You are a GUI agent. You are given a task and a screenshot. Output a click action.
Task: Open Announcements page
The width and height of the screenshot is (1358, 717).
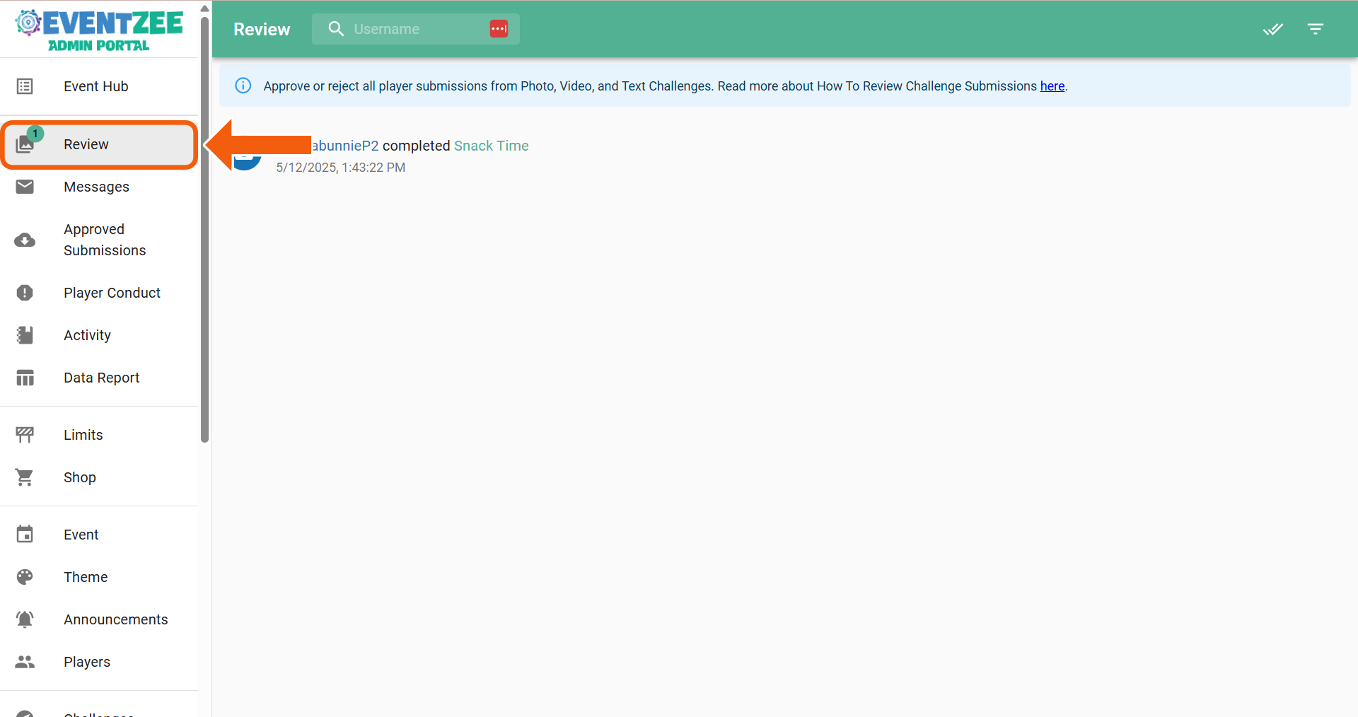[99, 619]
